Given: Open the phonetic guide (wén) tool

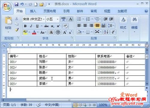Looking at the screenshot, I should [63, 19].
